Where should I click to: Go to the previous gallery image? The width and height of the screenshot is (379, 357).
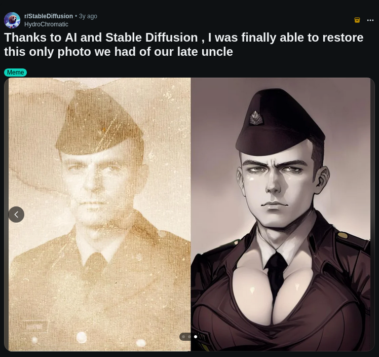click(16, 215)
